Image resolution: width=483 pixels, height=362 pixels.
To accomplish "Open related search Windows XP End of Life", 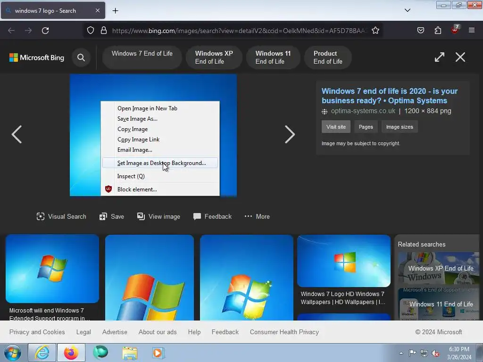I will 439,268.
